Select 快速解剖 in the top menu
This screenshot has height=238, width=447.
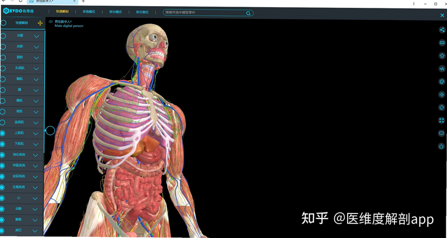pyautogui.click(x=62, y=12)
